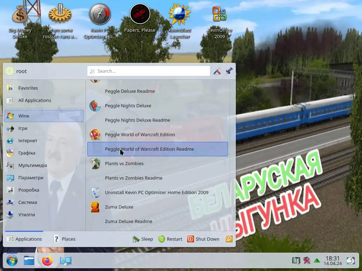Click the show desktop icon in tray
Screen dimensions: 362x271
tap(350, 261)
